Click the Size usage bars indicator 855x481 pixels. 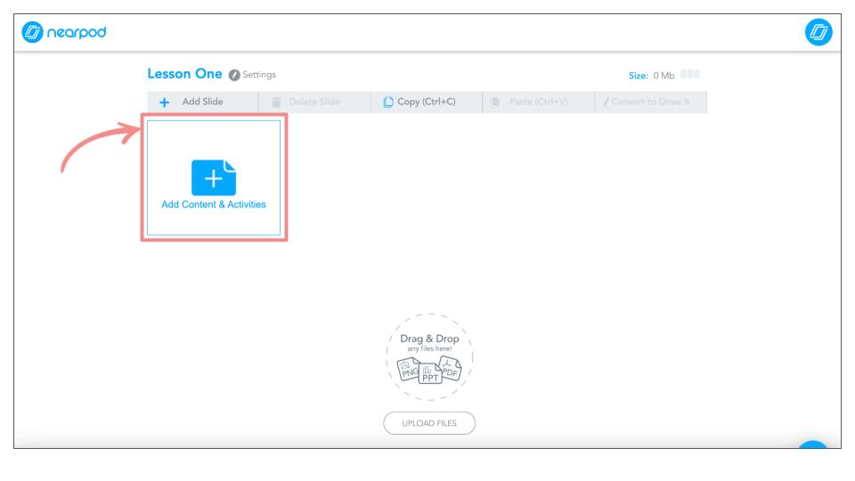tap(688, 74)
